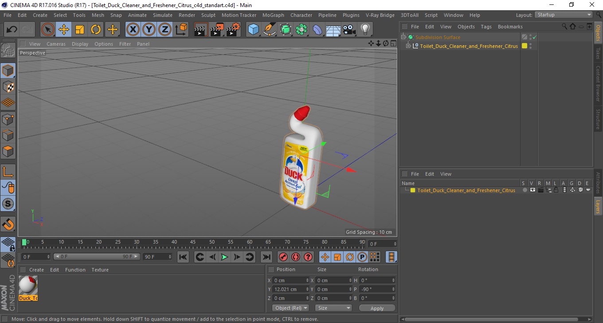Enable Texture mode checkered cube icon
Screen dimensions: 603x323
[x=8, y=87]
